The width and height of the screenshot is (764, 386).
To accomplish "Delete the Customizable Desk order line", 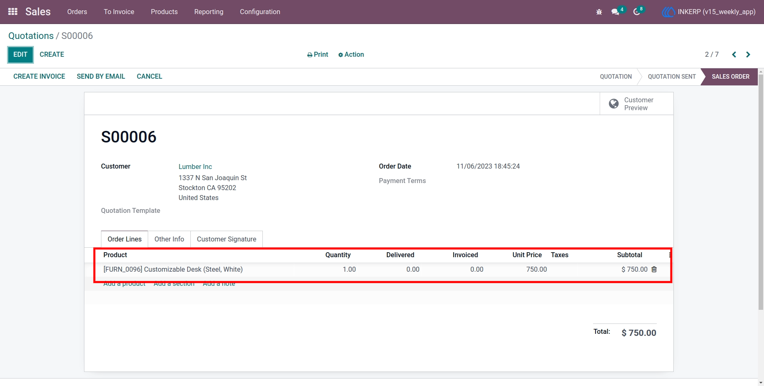I will point(654,269).
